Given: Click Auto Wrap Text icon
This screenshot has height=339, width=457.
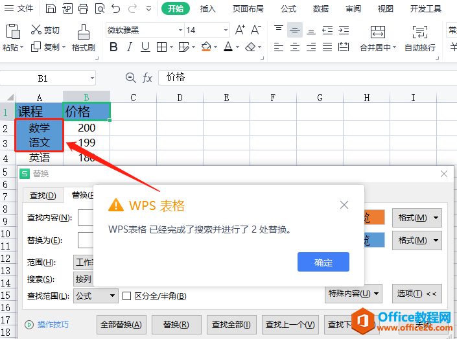Looking at the screenshot, I should pyautogui.click(x=419, y=32).
